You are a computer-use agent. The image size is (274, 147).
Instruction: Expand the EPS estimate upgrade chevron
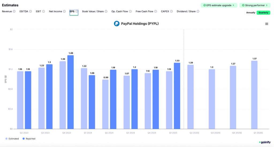tap(233, 5)
